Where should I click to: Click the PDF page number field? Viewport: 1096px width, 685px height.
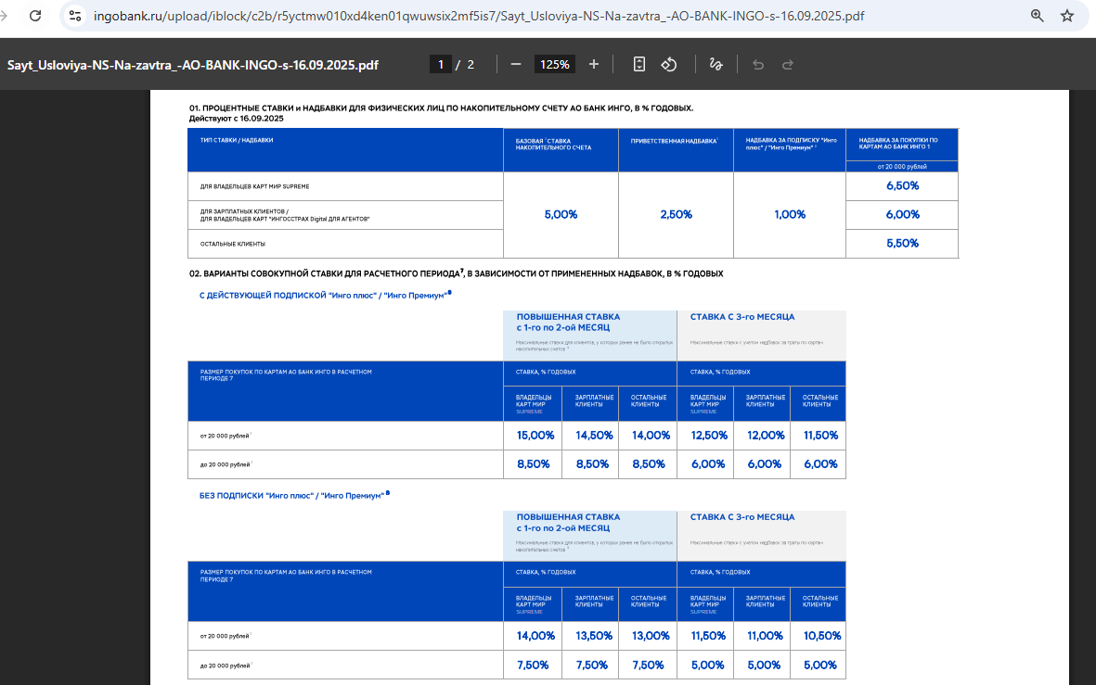tap(441, 64)
